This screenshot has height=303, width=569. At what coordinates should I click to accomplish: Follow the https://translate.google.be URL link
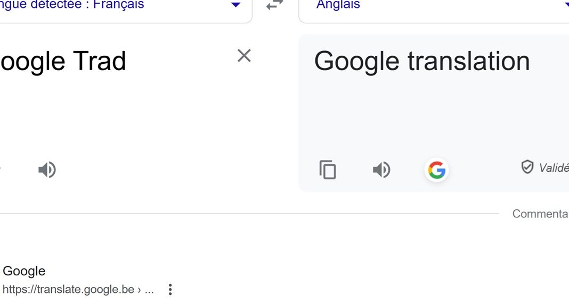pos(78,290)
